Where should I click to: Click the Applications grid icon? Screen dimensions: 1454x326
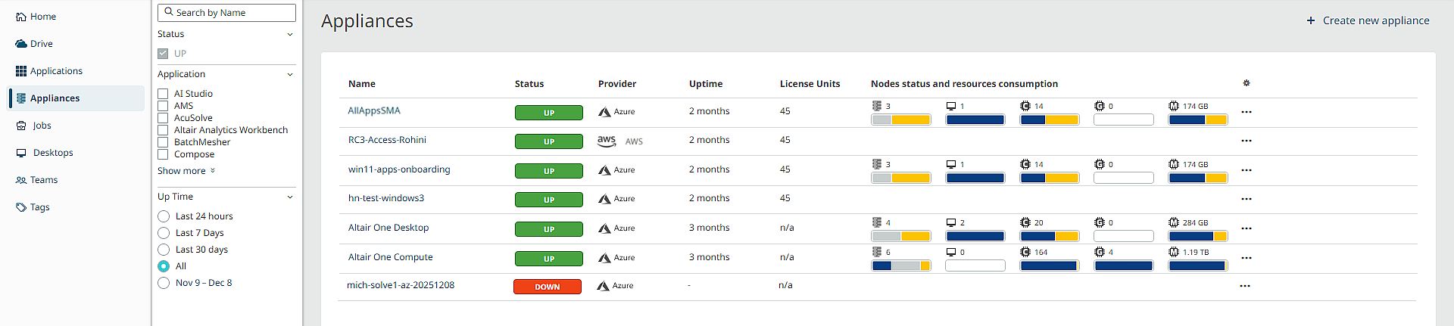pos(21,71)
